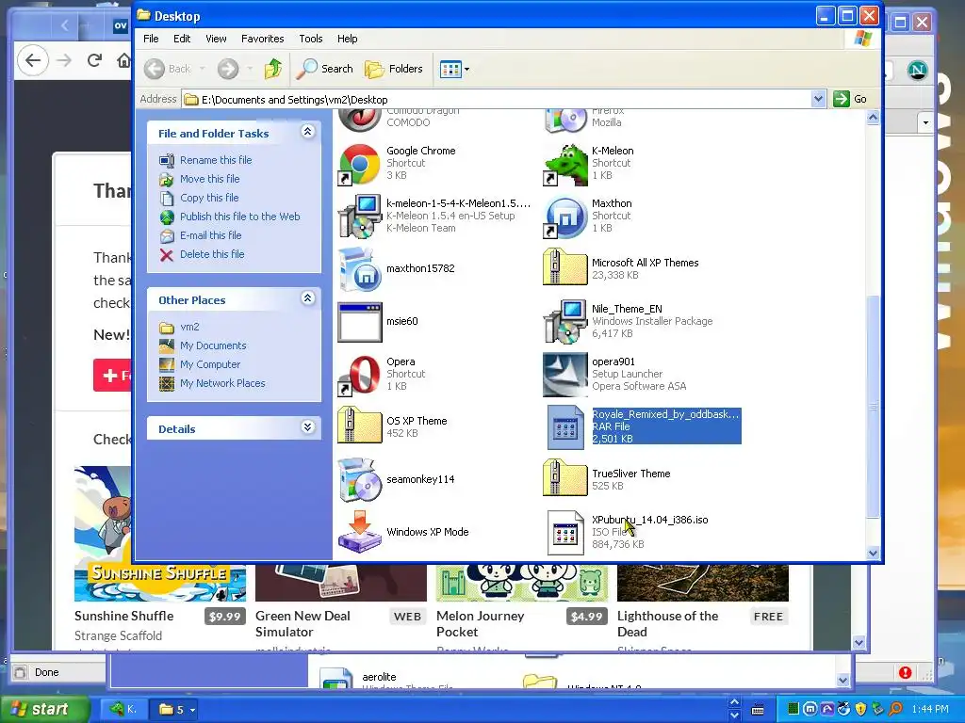The height and width of the screenshot is (723, 965).
Task: Expand the Details panel
Action: point(308,427)
